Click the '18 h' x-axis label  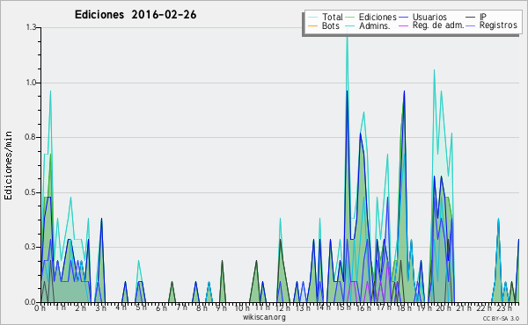(403, 307)
